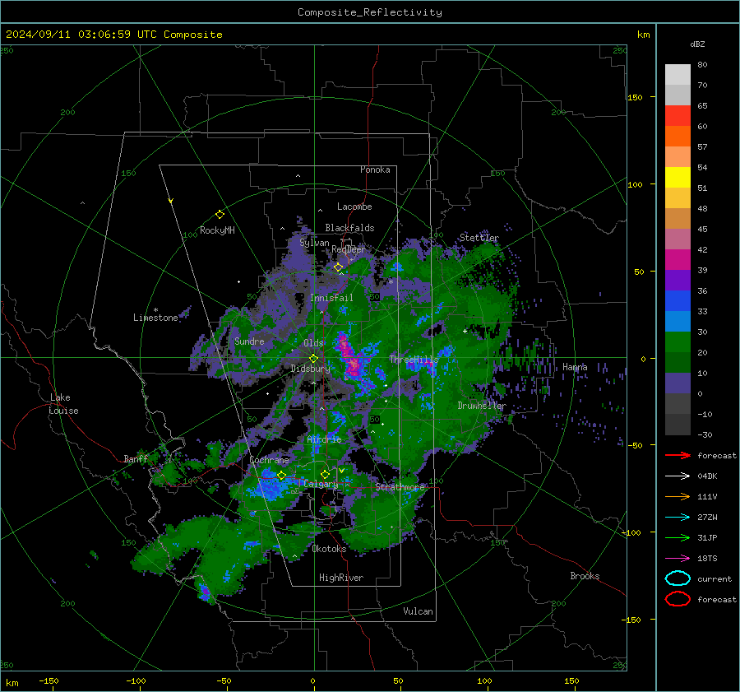
Task: Click the orange 111V arrow in legend
Action: 678,496
